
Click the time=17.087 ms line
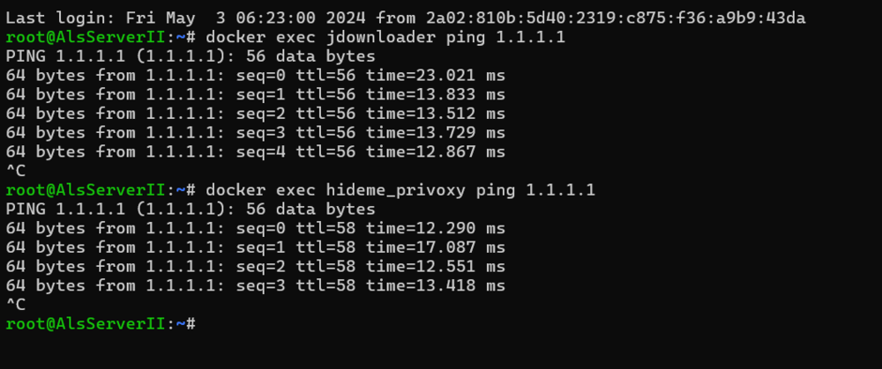click(256, 247)
